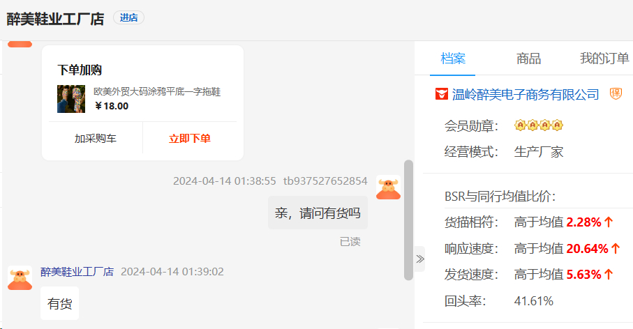Collapse the side panel with double chevron

click(420, 259)
